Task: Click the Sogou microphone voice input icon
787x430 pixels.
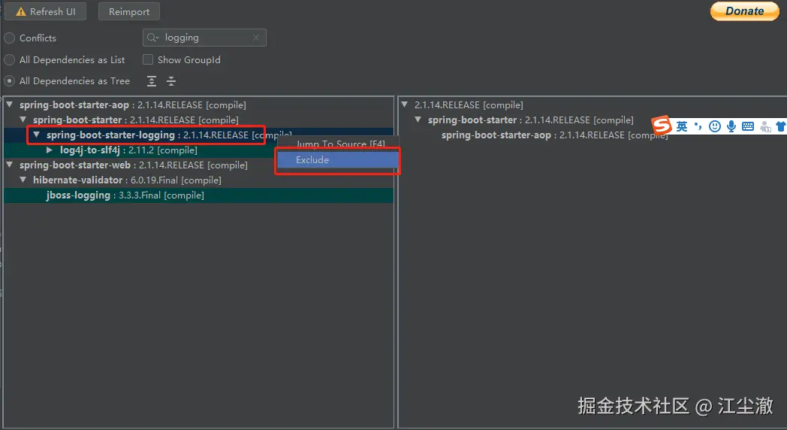Action: point(731,126)
